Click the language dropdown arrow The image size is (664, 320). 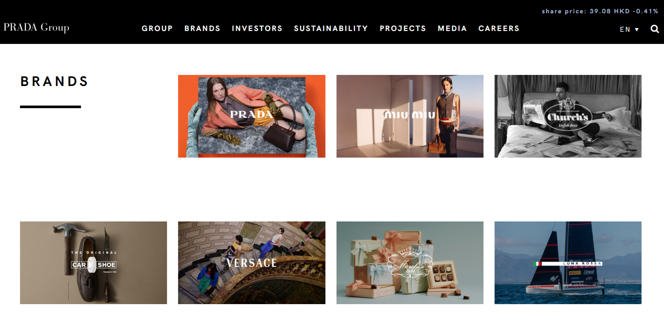[x=637, y=30]
